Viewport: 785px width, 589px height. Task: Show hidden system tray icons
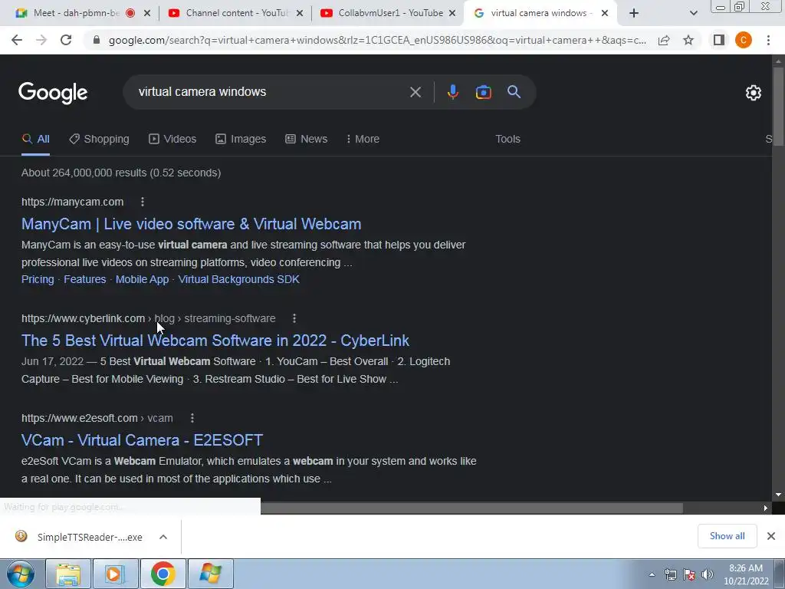tap(652, 574)
